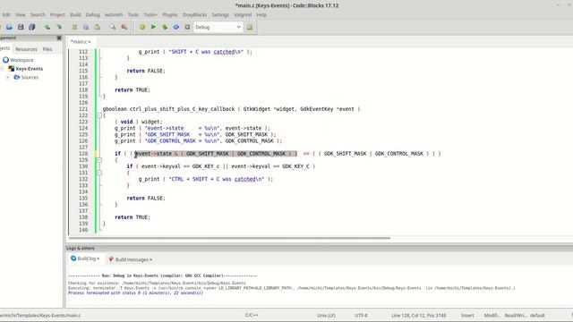573x322 pixels.
Task: Collapse the Keys-Events project tree node
Action: click(2, 69)
